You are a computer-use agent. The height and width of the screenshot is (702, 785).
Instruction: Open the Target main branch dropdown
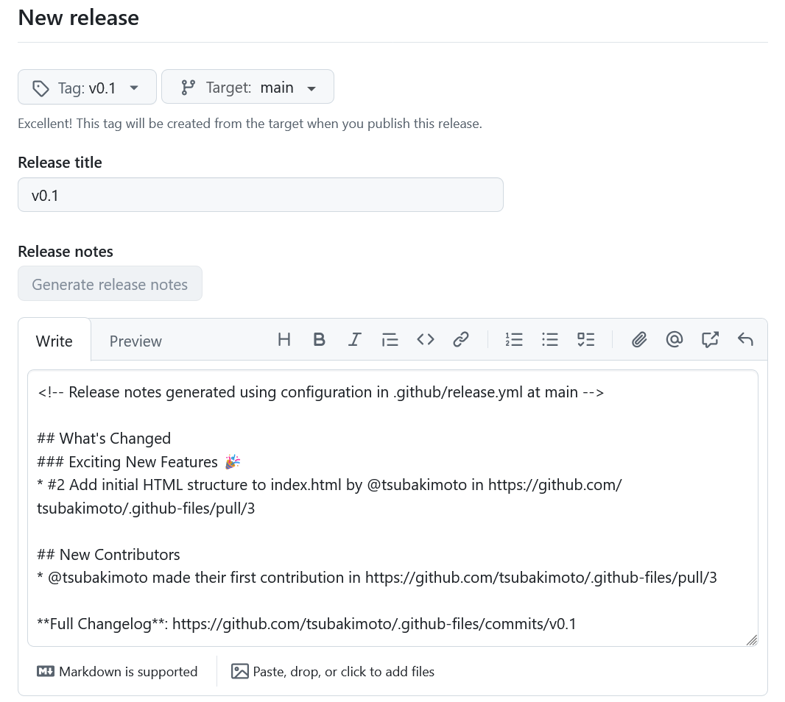tap(248, 87)
